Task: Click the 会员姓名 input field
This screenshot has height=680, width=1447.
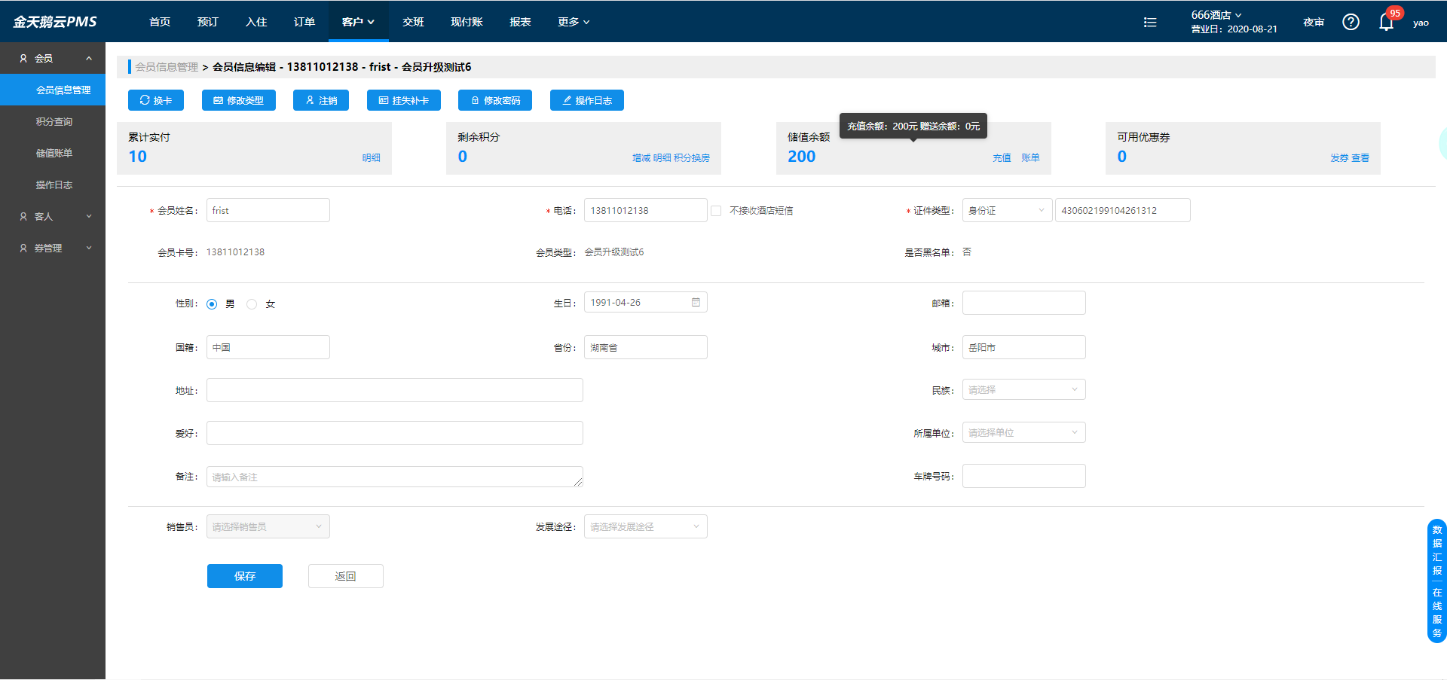Action: [x=268, y=210]
